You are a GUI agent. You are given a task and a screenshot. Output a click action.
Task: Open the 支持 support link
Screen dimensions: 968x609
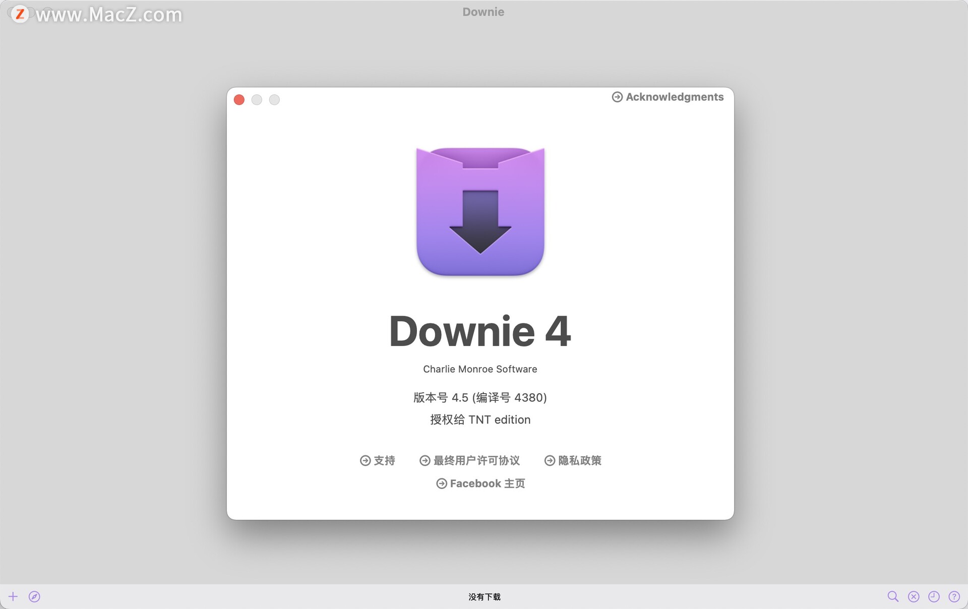click(x=378, y=460)
